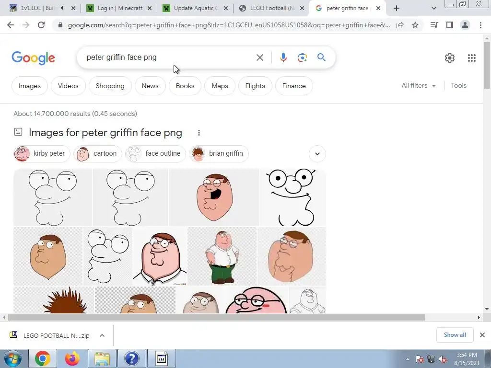Open the help question mark taskbar icon
This screenshot has width=491, height=368.
coord(132,358)
